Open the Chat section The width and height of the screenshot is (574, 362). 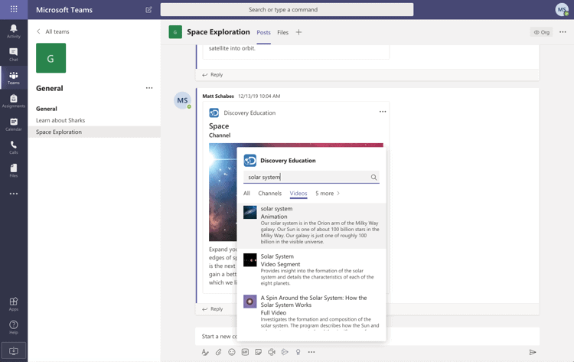pyautogui.click(x=14, y=54)
